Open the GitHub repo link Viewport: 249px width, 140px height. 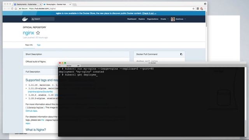32,111
